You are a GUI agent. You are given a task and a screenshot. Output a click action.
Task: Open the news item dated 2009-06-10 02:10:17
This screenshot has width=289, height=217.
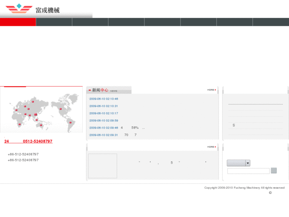pyautogui.click(x=103, y=113)
